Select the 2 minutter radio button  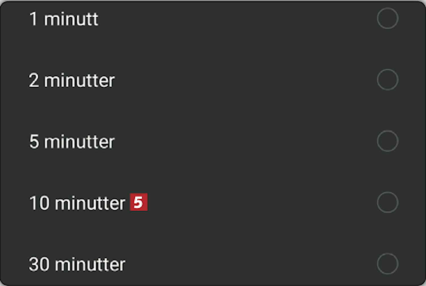point(388,80)
